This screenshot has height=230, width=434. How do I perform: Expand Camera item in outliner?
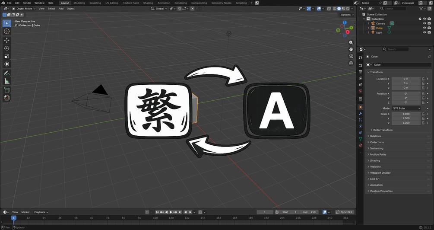pyautogui.click(x=368, y=23)
